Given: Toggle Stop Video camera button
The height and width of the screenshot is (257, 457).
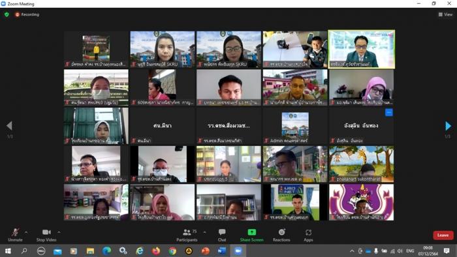Looking at the screenshot, I should pyautogui.click(x=46, y=235).
